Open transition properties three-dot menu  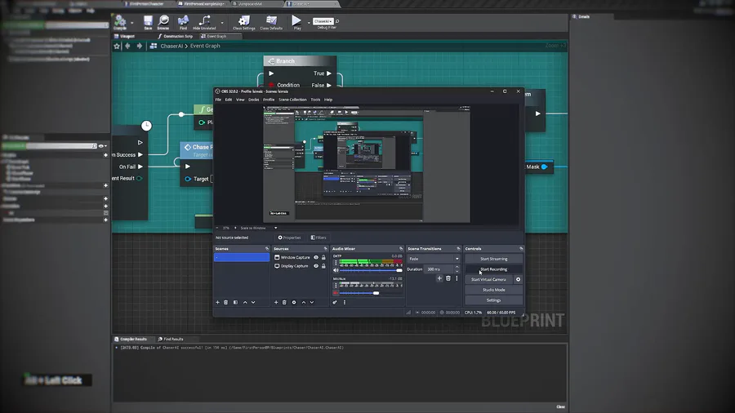pyautogui.click(x=457, y=278)
